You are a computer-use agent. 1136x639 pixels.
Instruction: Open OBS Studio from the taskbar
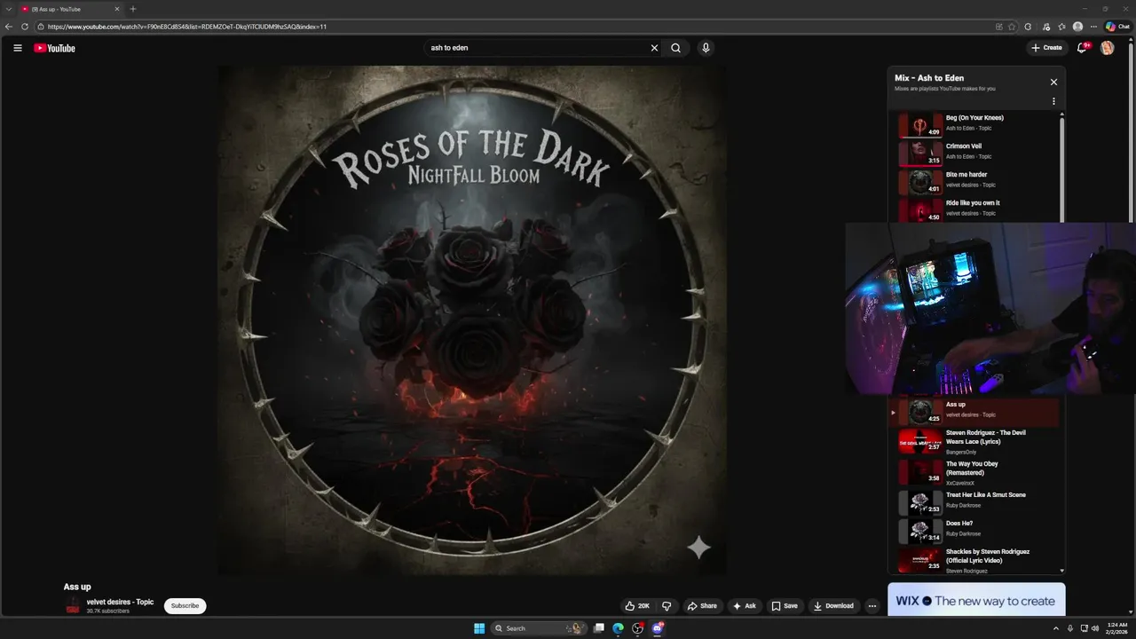(638, 628)
